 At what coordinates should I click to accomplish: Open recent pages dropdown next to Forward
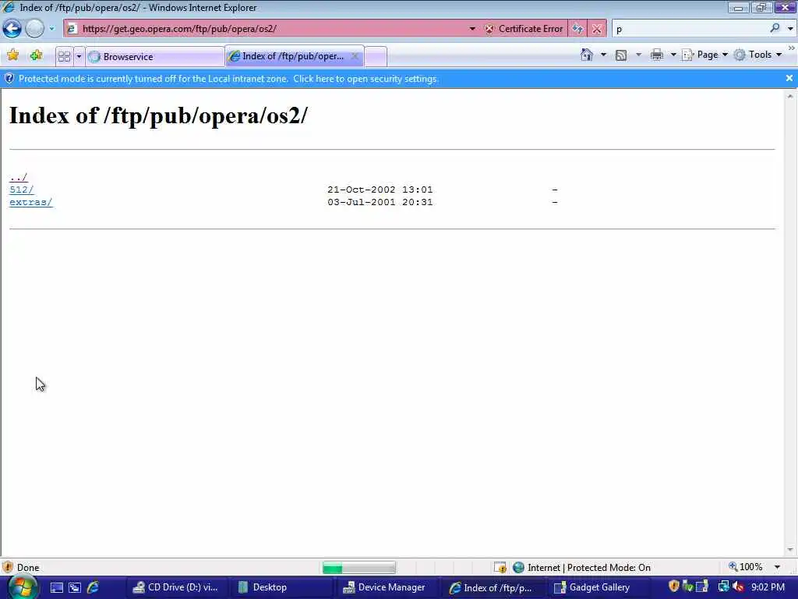51,29
